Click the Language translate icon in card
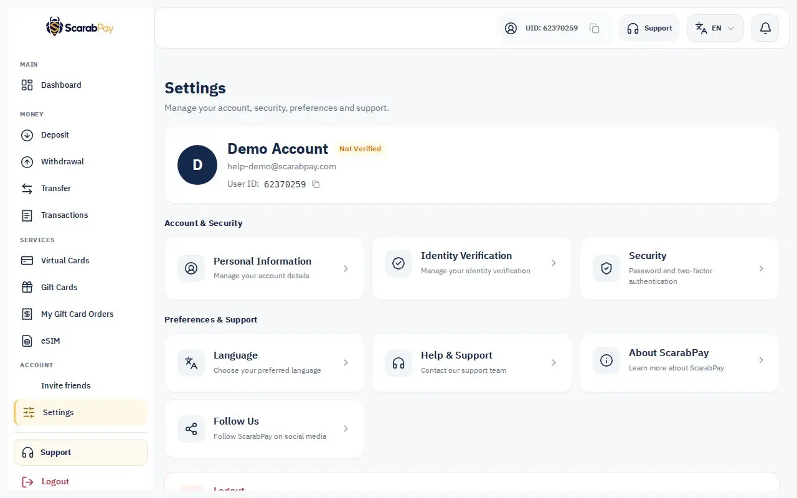Screen dimensions: 797x498 click(191, 363)
